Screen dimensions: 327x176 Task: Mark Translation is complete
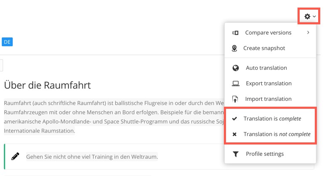click(272, 119)
